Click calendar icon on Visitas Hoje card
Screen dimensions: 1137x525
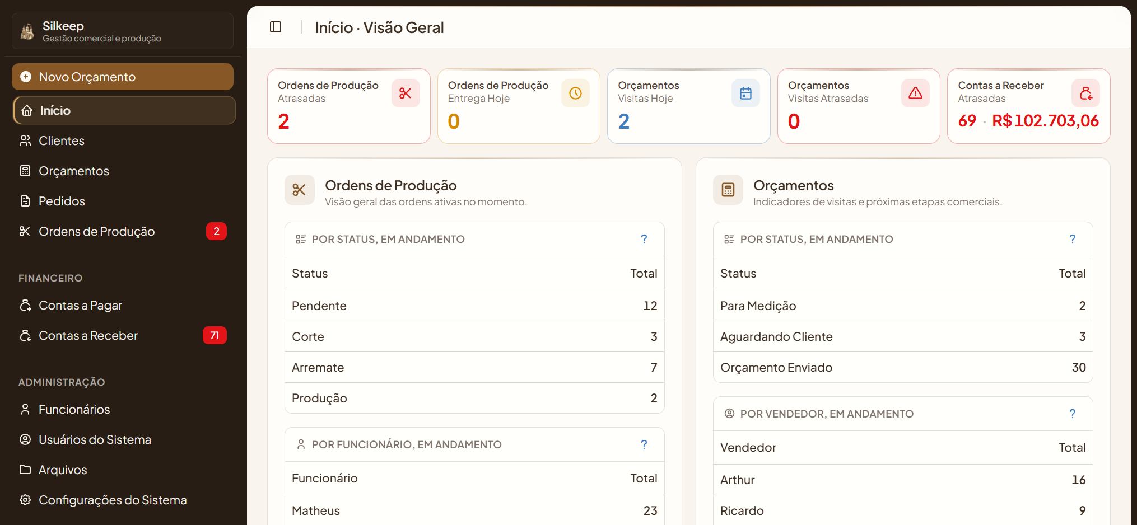pos(745,93)
